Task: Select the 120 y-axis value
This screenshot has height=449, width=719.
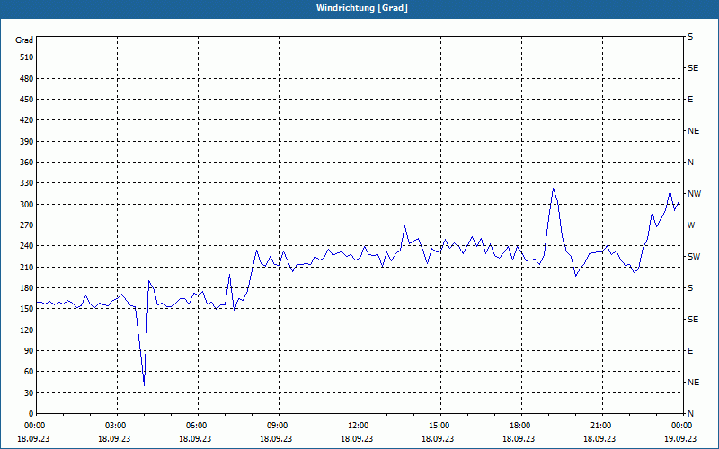Action: (x=27, y=330)
